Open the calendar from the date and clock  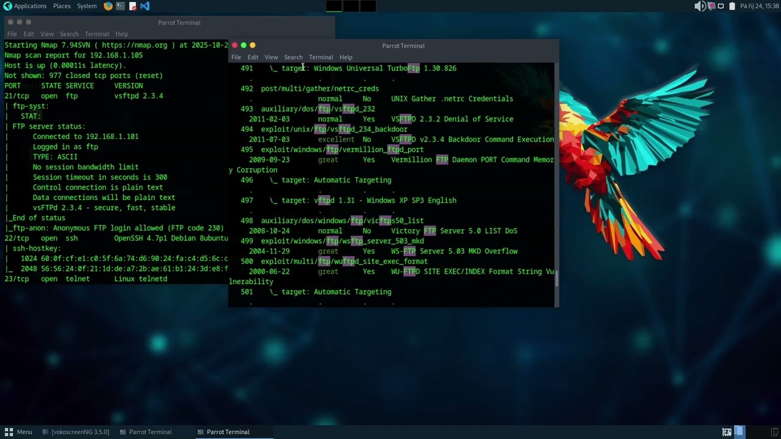(x=759, y=6)
